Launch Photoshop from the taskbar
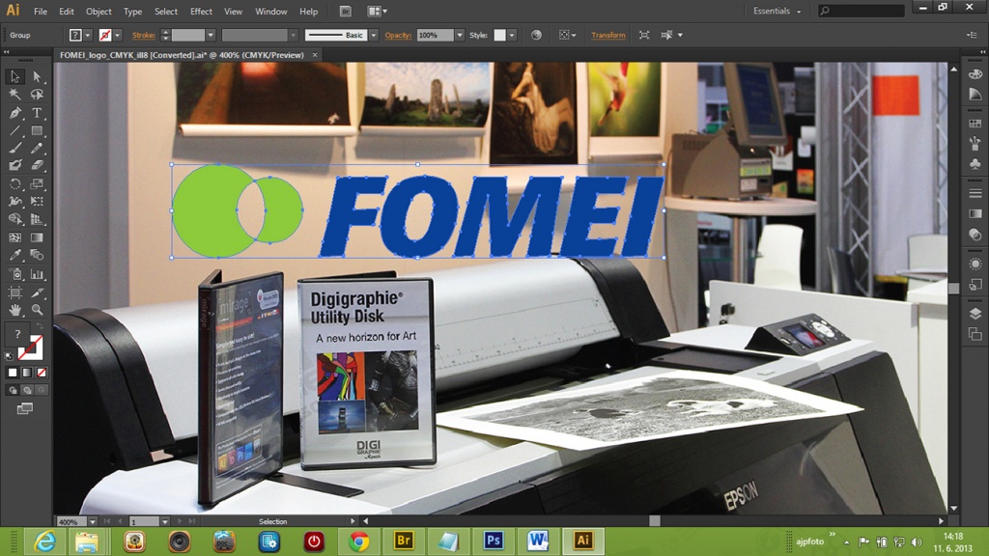This screenshot has height=556, width=989. 494,541
